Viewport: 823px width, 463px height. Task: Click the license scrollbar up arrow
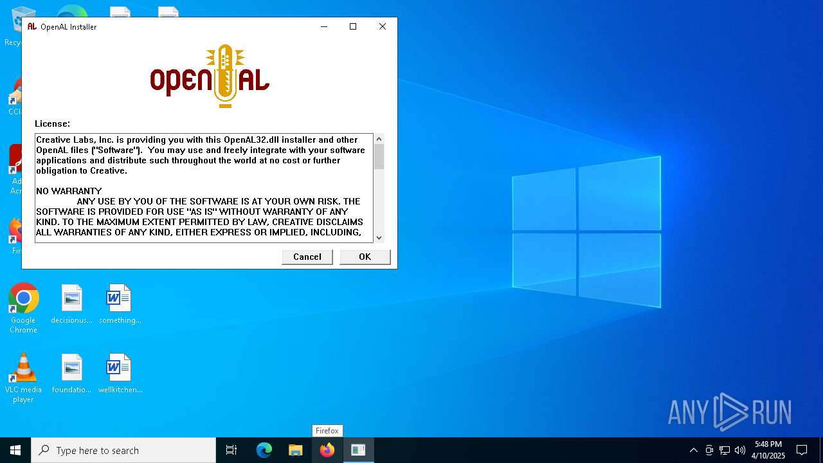pos(379,139)
